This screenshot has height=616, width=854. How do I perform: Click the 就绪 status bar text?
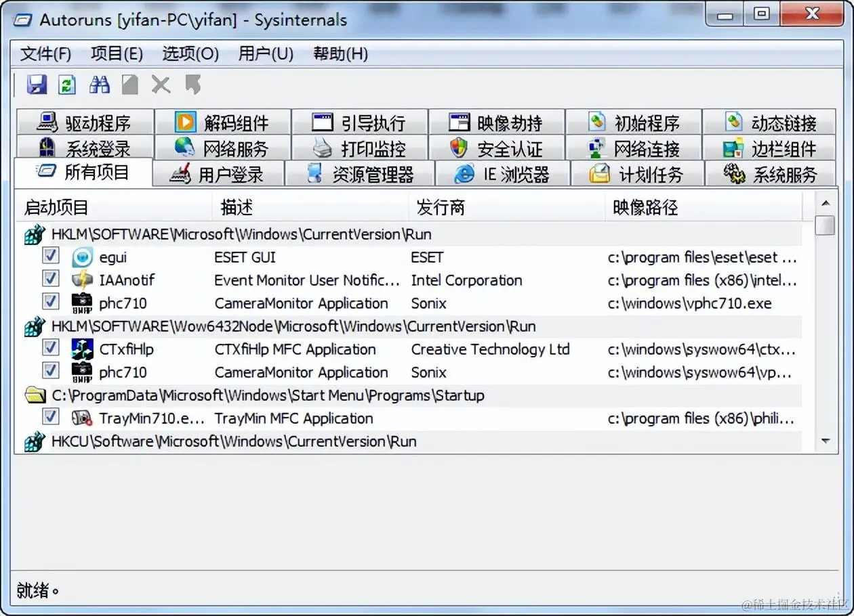[37, 590]
